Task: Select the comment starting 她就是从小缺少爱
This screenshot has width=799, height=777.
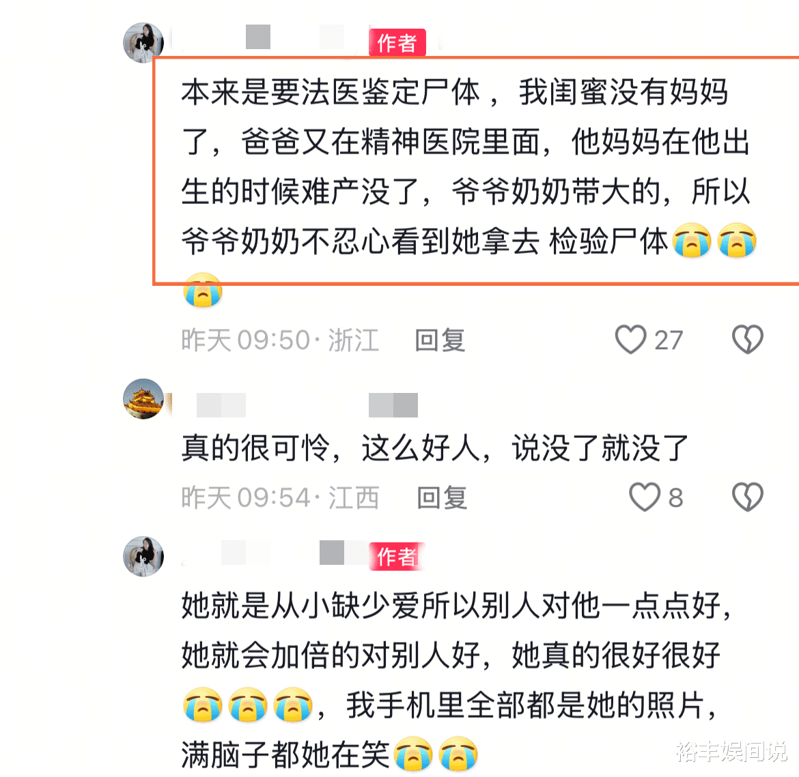Action: coord(456,679)
